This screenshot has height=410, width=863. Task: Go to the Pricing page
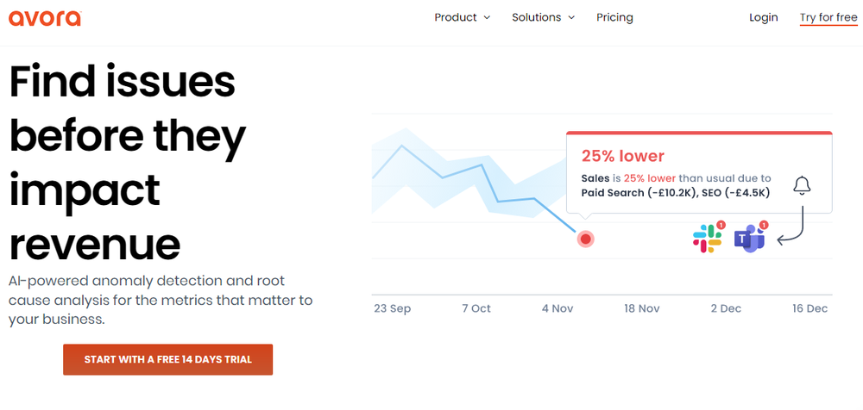[x=614, y=17]
